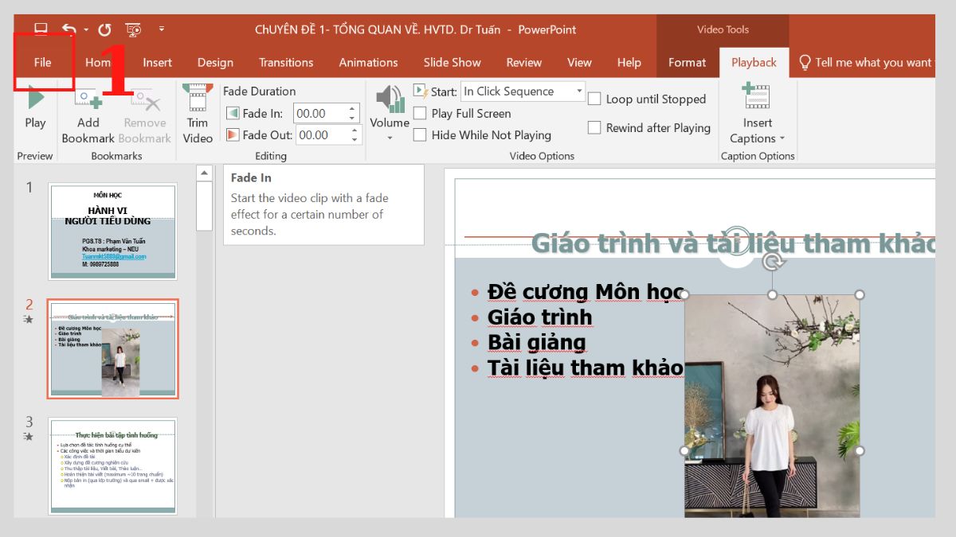This screenshot has height=537, width=956.
Task: Enable Loop until Stopped
Action: pyautogui.click(x=594, y=99)
